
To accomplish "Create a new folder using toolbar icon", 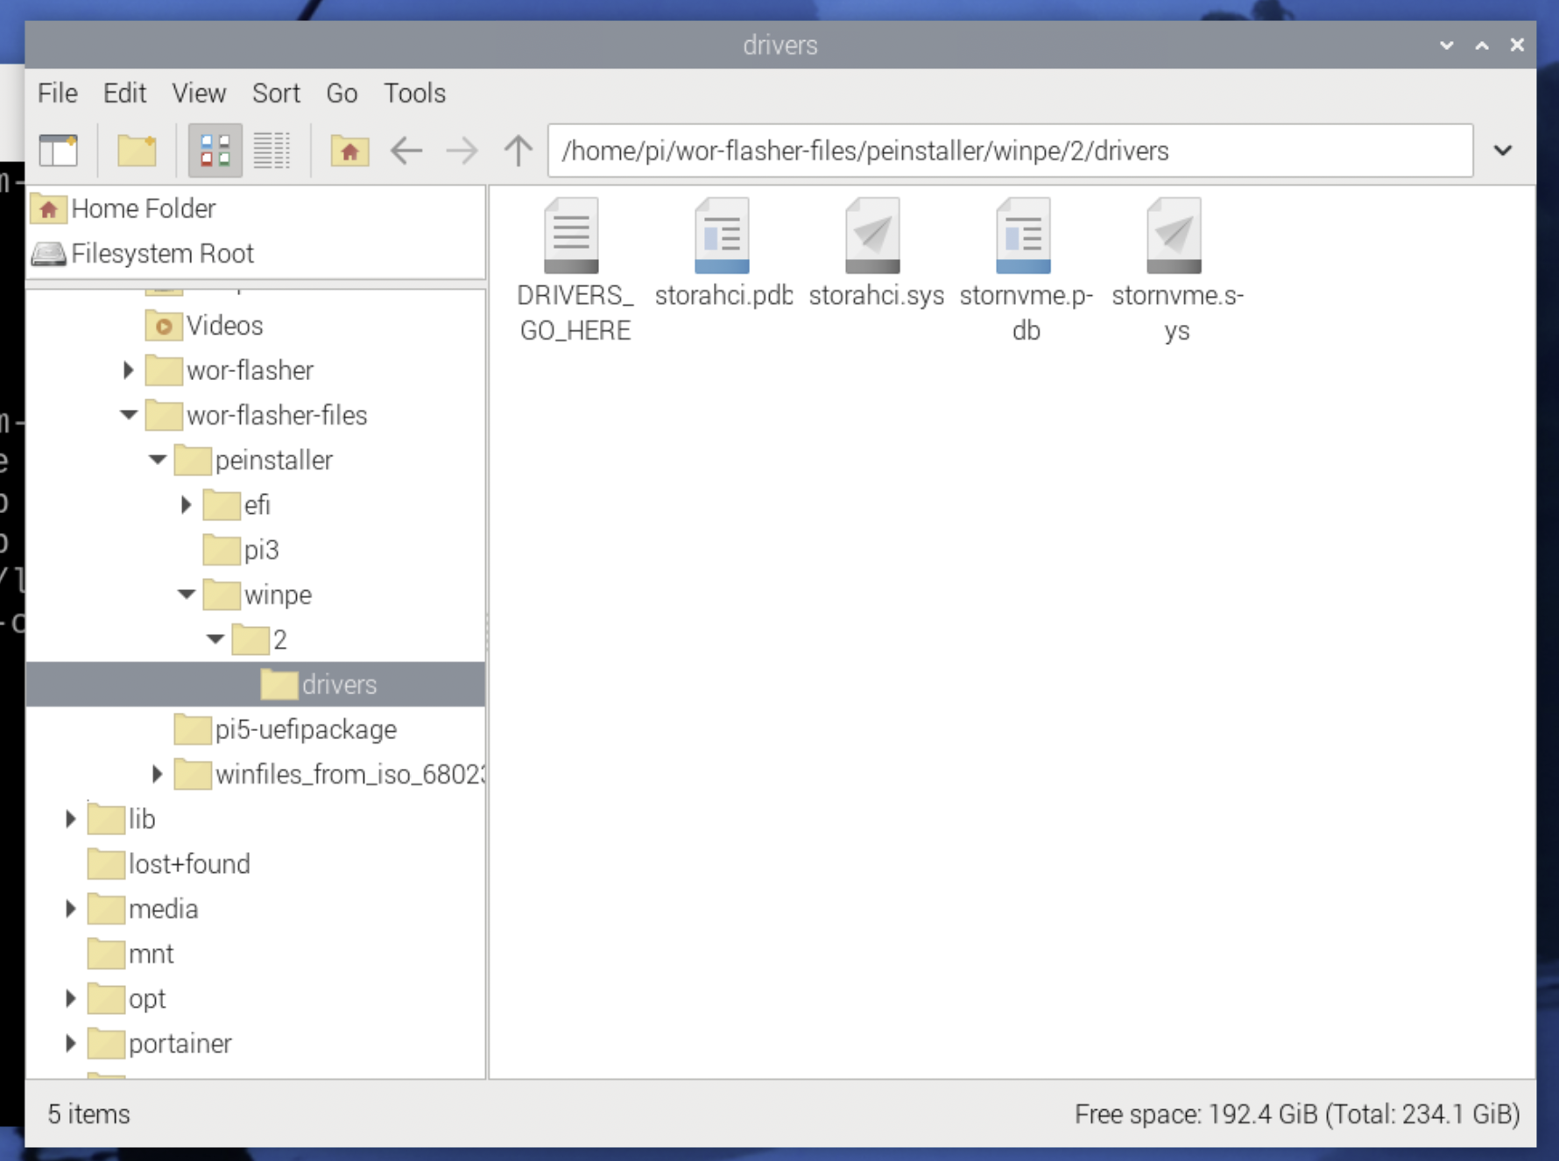I will [x=137, y=151].
